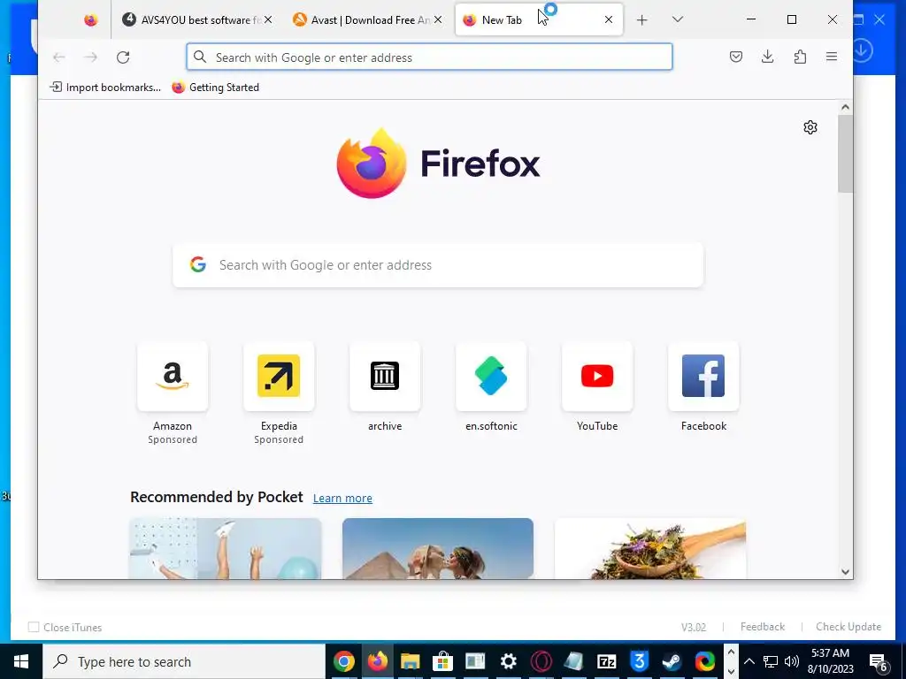906x679 pixels.
Task: Click the volume speaker tray icon
Action: (x=792, y=661)
